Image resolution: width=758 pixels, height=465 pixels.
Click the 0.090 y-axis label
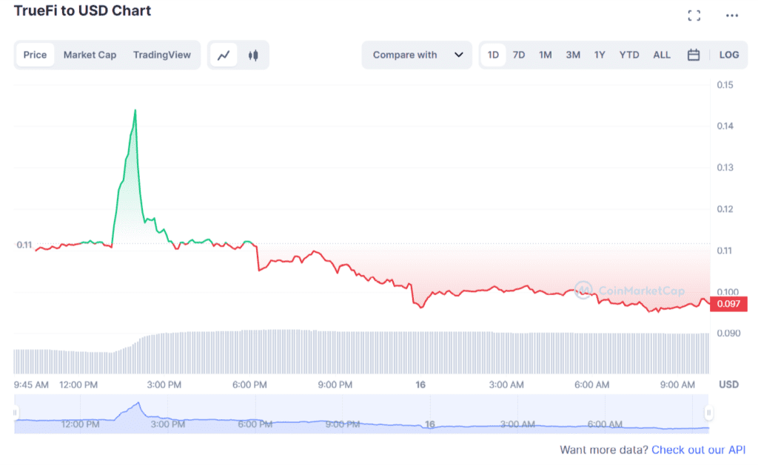pyautogui.click(x=728, y=333)
